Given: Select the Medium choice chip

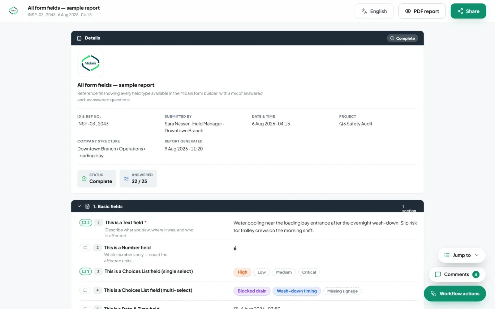Looking at the screenshot, I should 284,272.
